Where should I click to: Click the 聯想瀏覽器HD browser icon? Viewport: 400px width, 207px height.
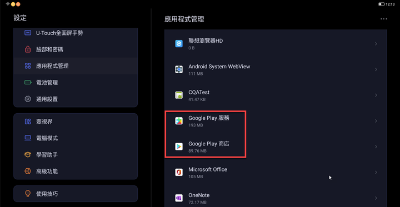click(x=179, y=44)
